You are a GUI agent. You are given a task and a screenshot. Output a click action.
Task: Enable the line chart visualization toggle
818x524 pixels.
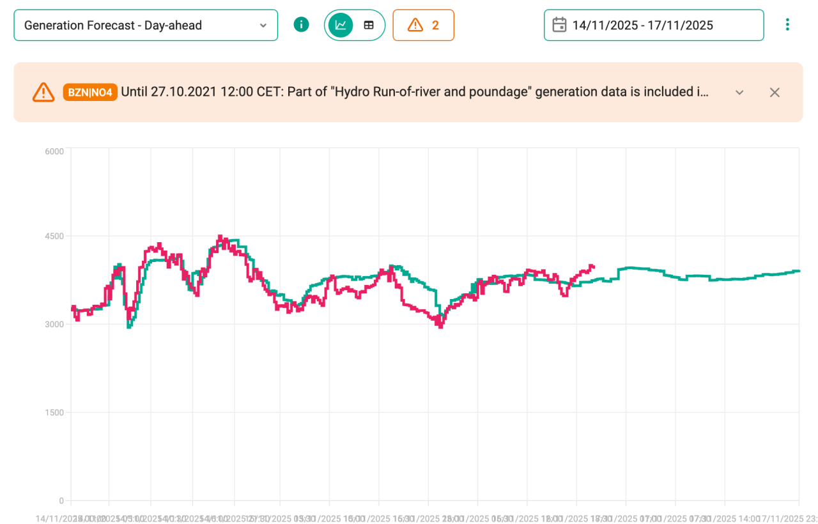341,24
